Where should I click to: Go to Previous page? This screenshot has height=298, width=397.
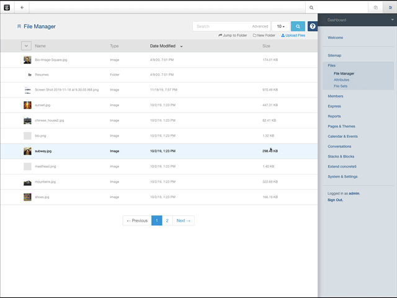137,220
